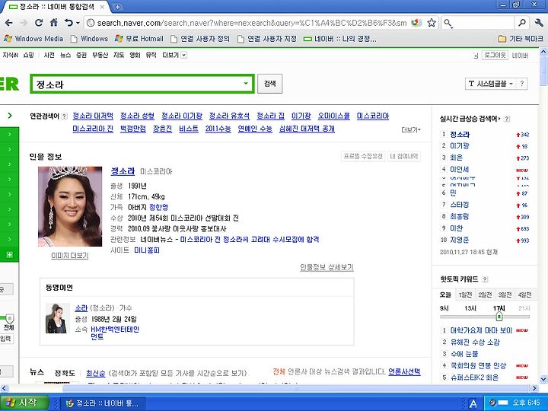Expand the green sidebar top chevron
The height and width of the screenshot is (411, 548).
10,116
